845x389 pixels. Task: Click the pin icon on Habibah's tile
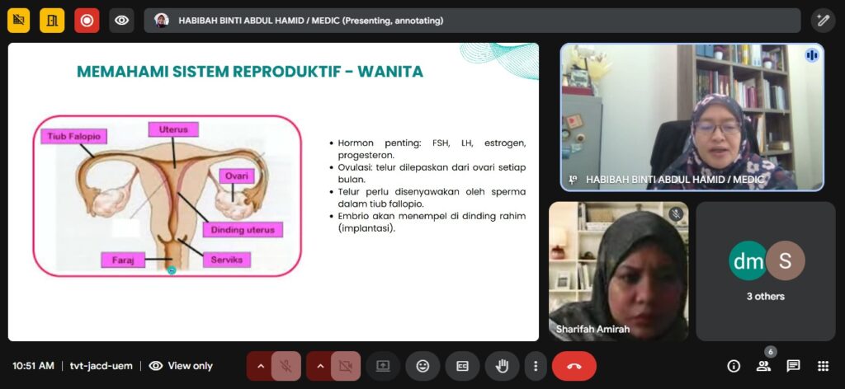(x=573, y=180)
